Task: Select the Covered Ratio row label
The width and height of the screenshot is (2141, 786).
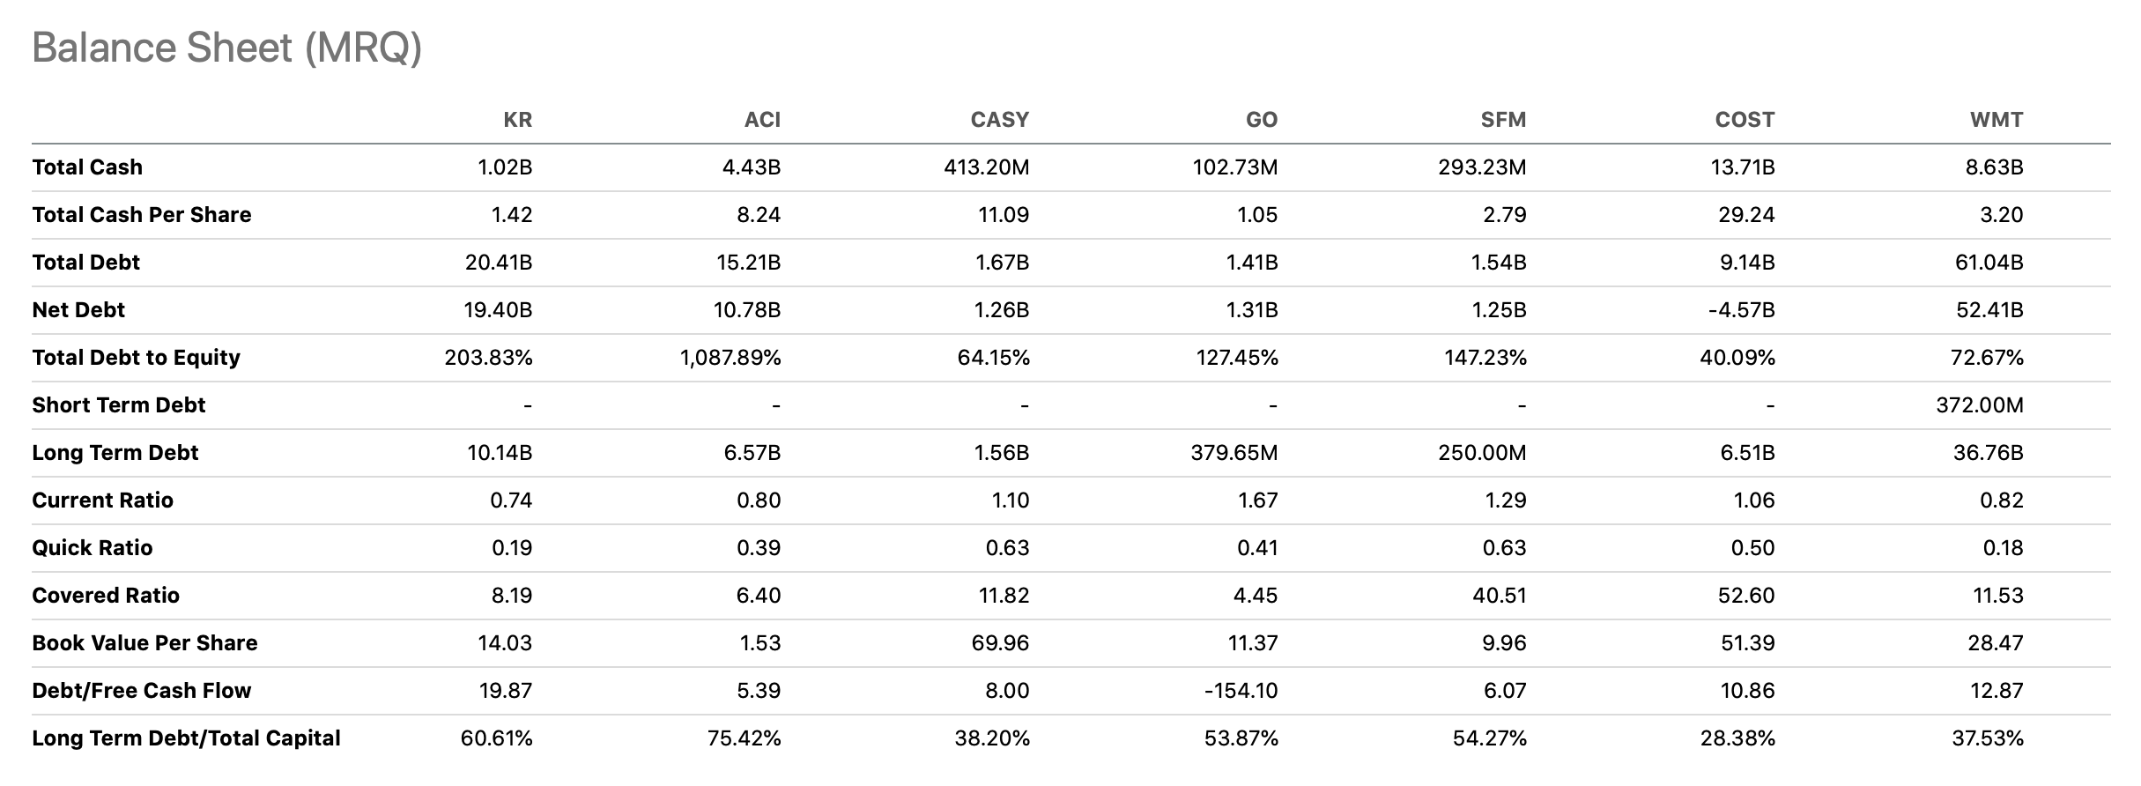Action: pyautogui.click(x=106, y=596)
